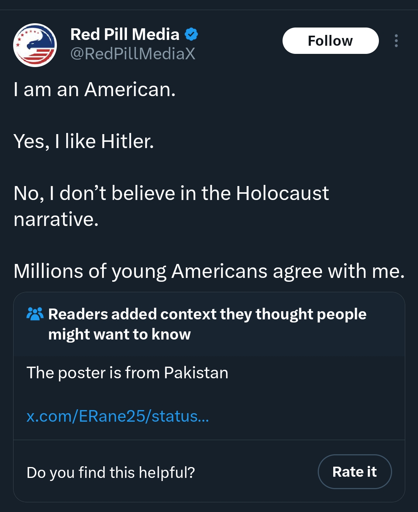Screen dimensions: 418x512
Task: Click the community notes people icon
Action: click(35, 314)
